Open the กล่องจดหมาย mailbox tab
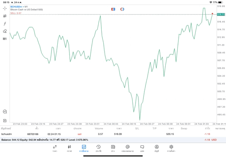 point(127,148)
